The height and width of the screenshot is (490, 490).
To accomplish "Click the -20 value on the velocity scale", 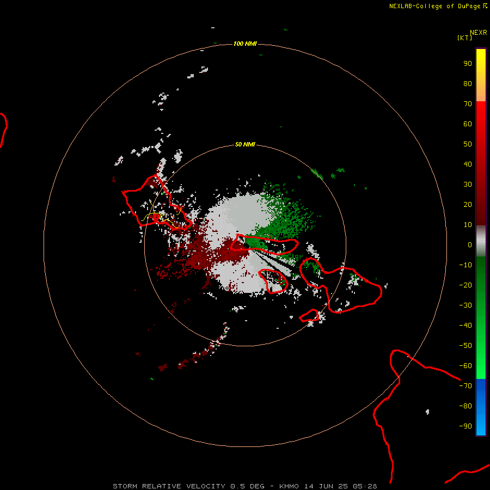I will [465, 285].
